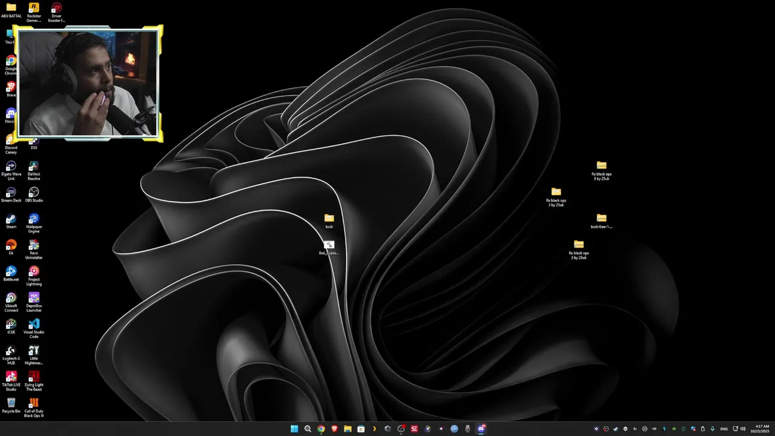Screen dimensions: 775x436
Task: Select the Recycle Bin icon
Action: click(11, 406)
